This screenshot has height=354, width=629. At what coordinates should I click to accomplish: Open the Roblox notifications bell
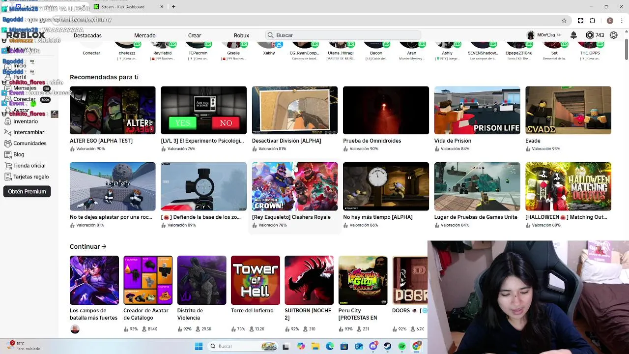tap(573, 35)
